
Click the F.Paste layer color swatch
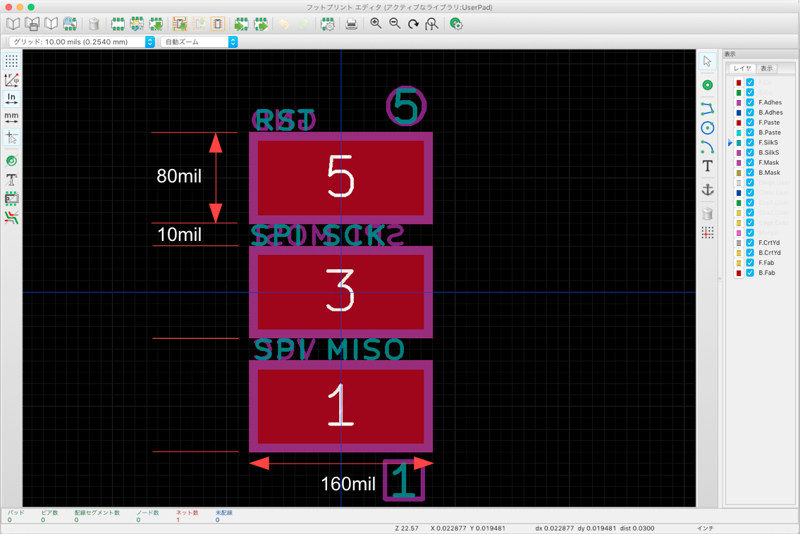coord(738,123)
